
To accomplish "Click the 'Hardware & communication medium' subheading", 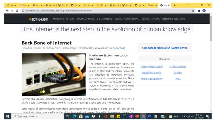I will pos(109,57).
